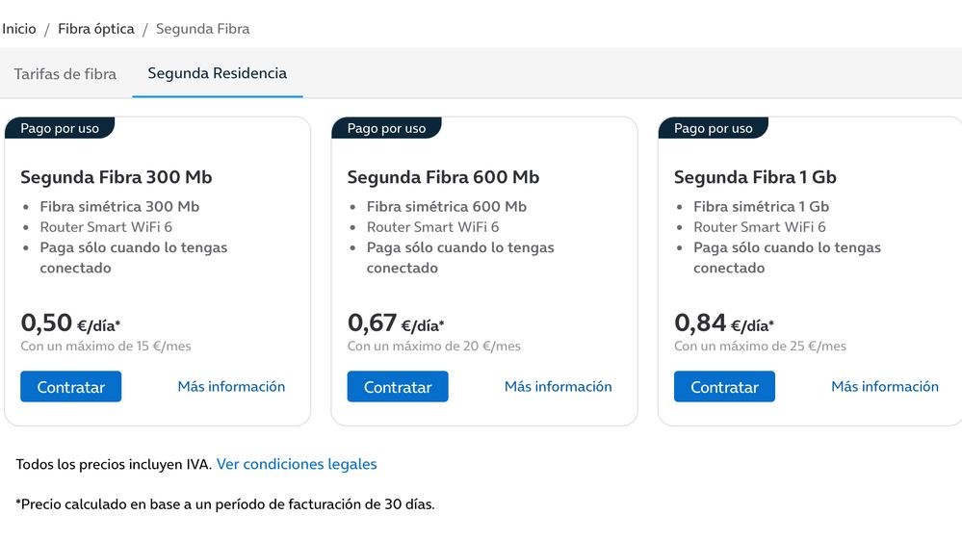Click the 0,84 €/día price
The width and height of the screenshot is (962, 541).
pyautogui.click(x=724, y=323)
